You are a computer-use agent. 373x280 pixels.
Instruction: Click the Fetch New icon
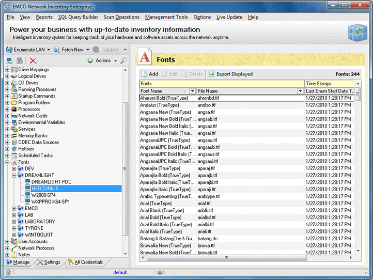point(56,50)
